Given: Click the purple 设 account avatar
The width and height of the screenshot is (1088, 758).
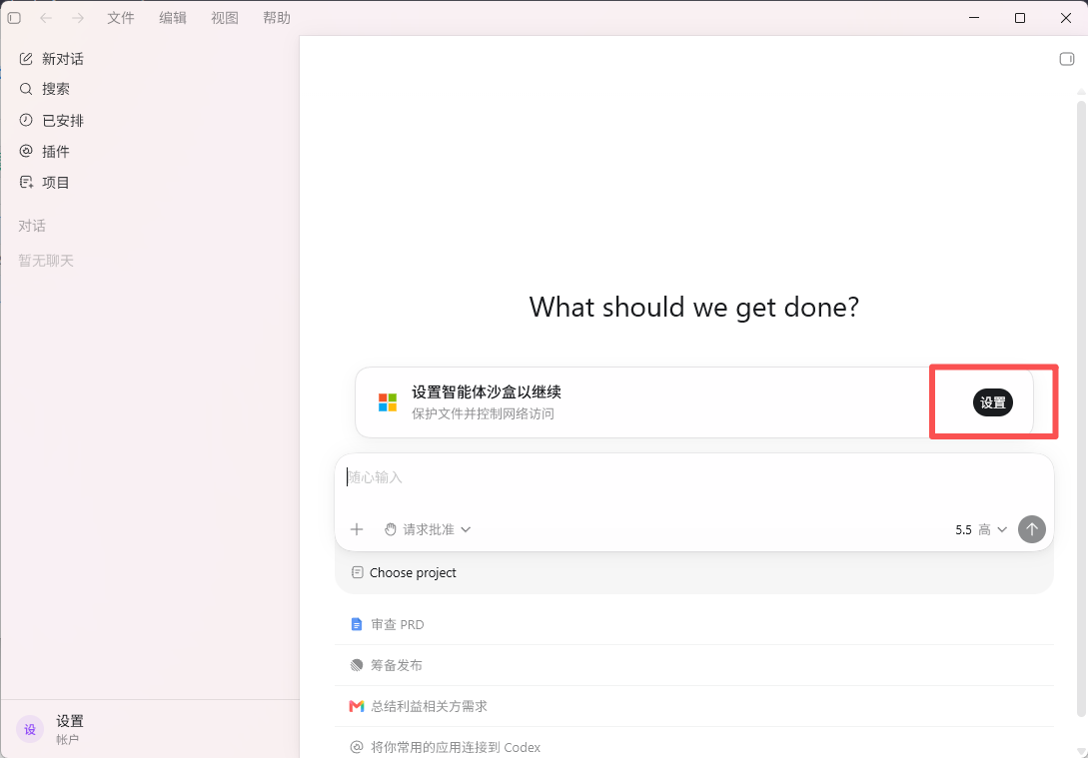Looking at the screenshot, I should (x=30, y=730).
